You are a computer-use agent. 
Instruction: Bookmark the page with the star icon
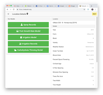coord(84,10)
